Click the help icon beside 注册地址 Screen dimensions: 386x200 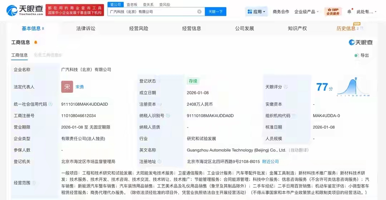click(159, 162)
